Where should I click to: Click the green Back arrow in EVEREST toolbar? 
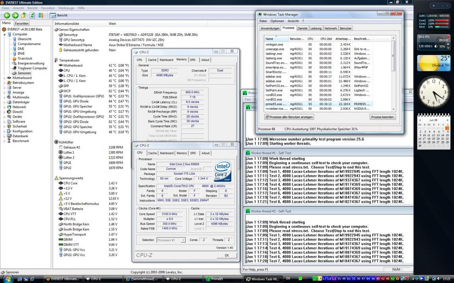(x=7, y=15)
